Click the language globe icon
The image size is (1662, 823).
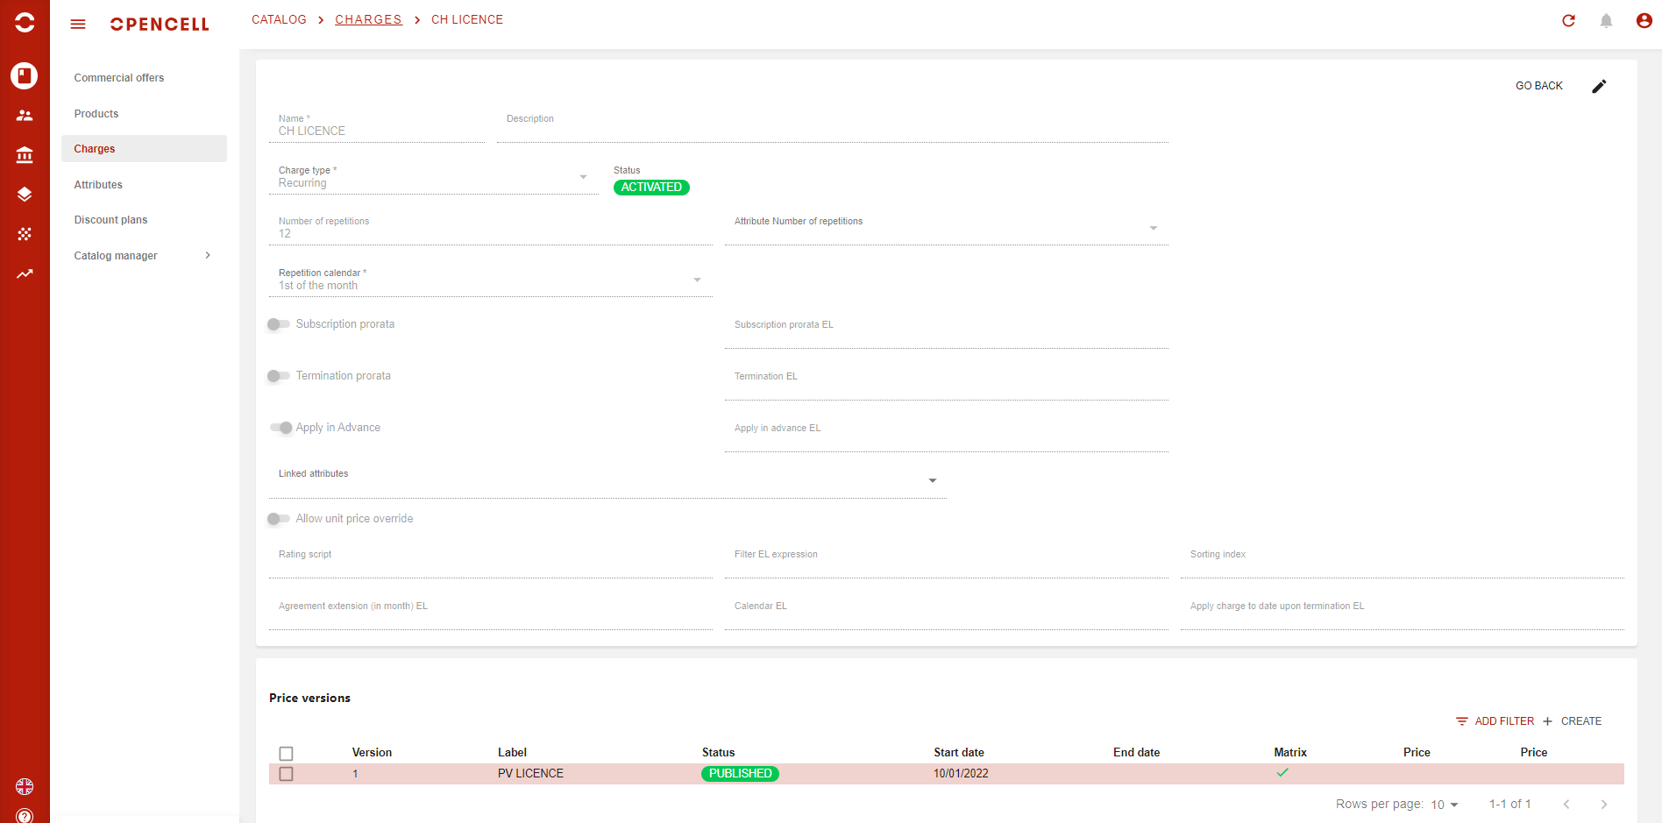tap(25, 786)
